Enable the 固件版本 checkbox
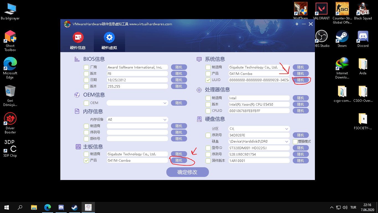The width and height of the screenshot is (378, 213). click(208, 161)
